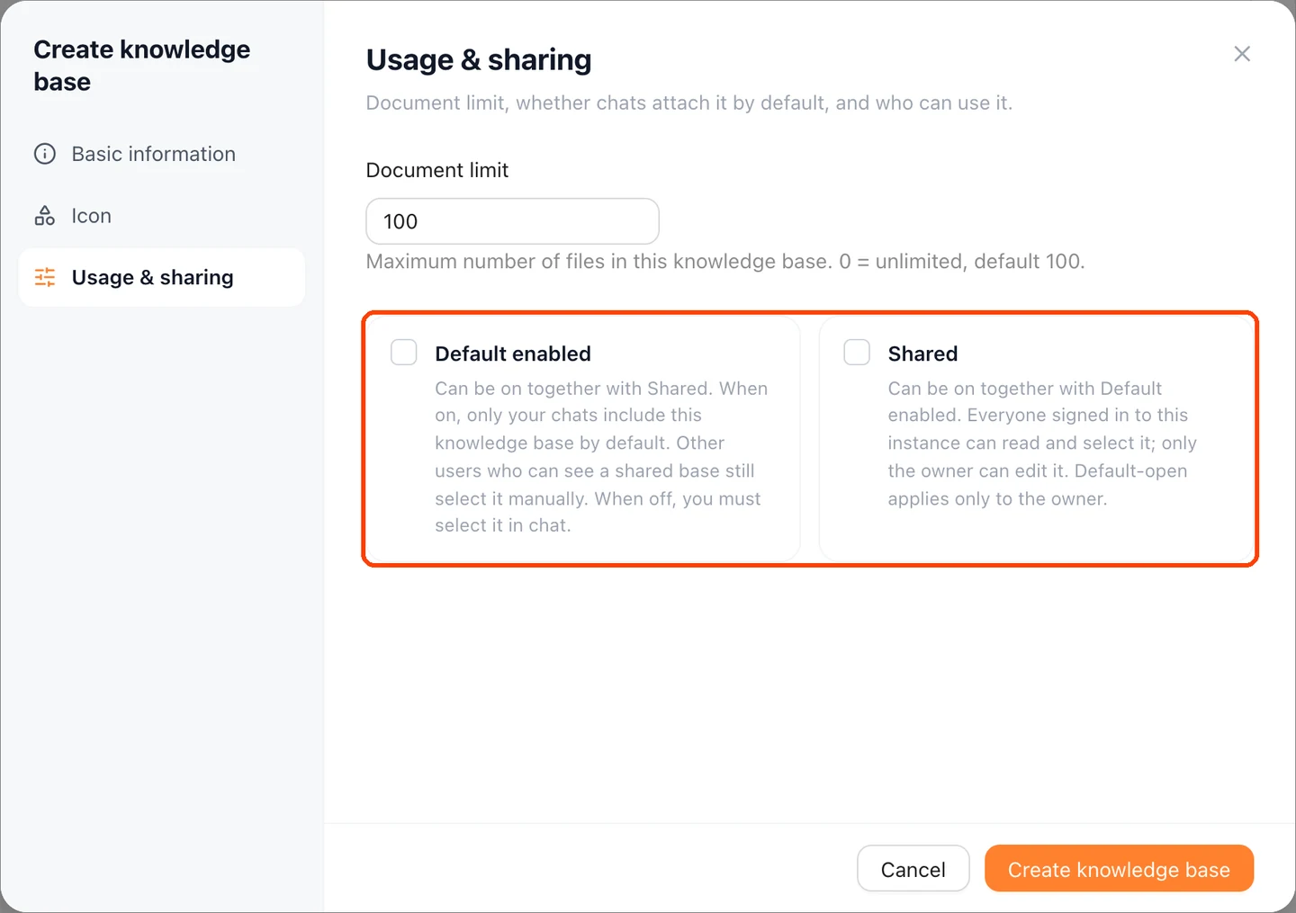
Task: Click Create knowledge base button
Action: tap(1119, 869)
